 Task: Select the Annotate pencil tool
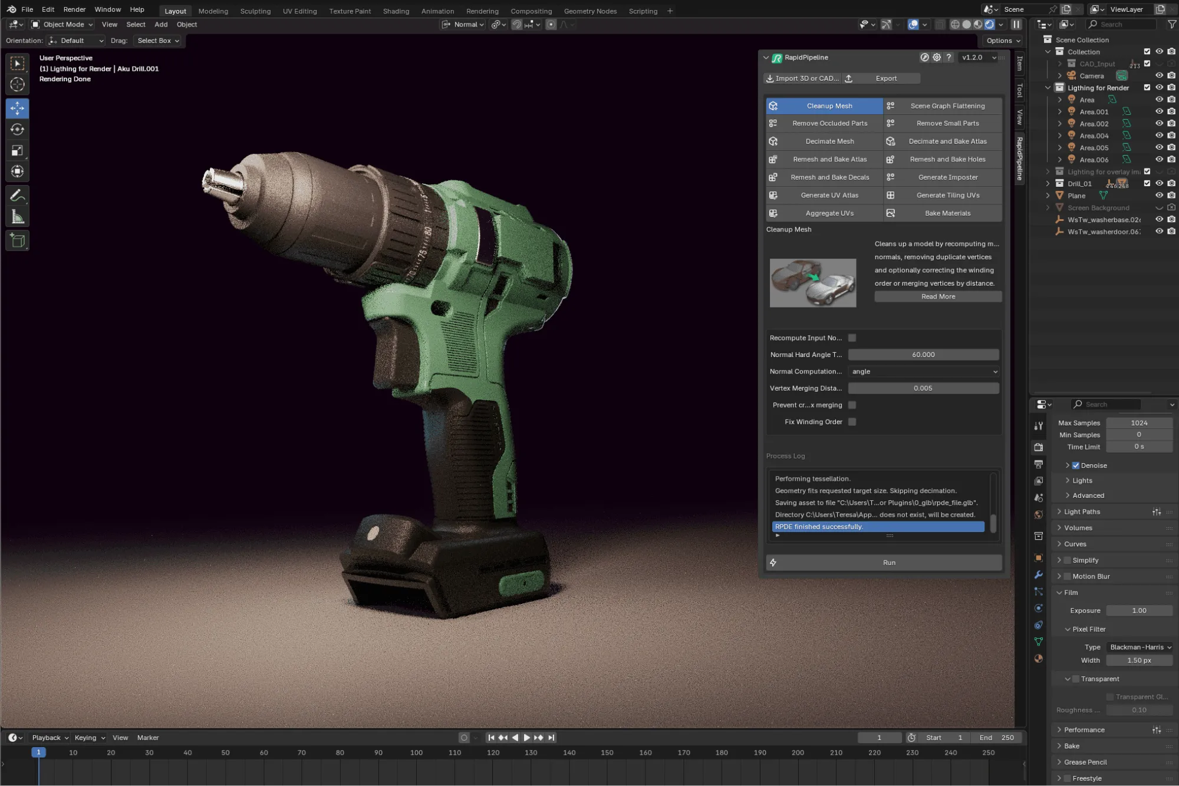(x=17, y=196)
